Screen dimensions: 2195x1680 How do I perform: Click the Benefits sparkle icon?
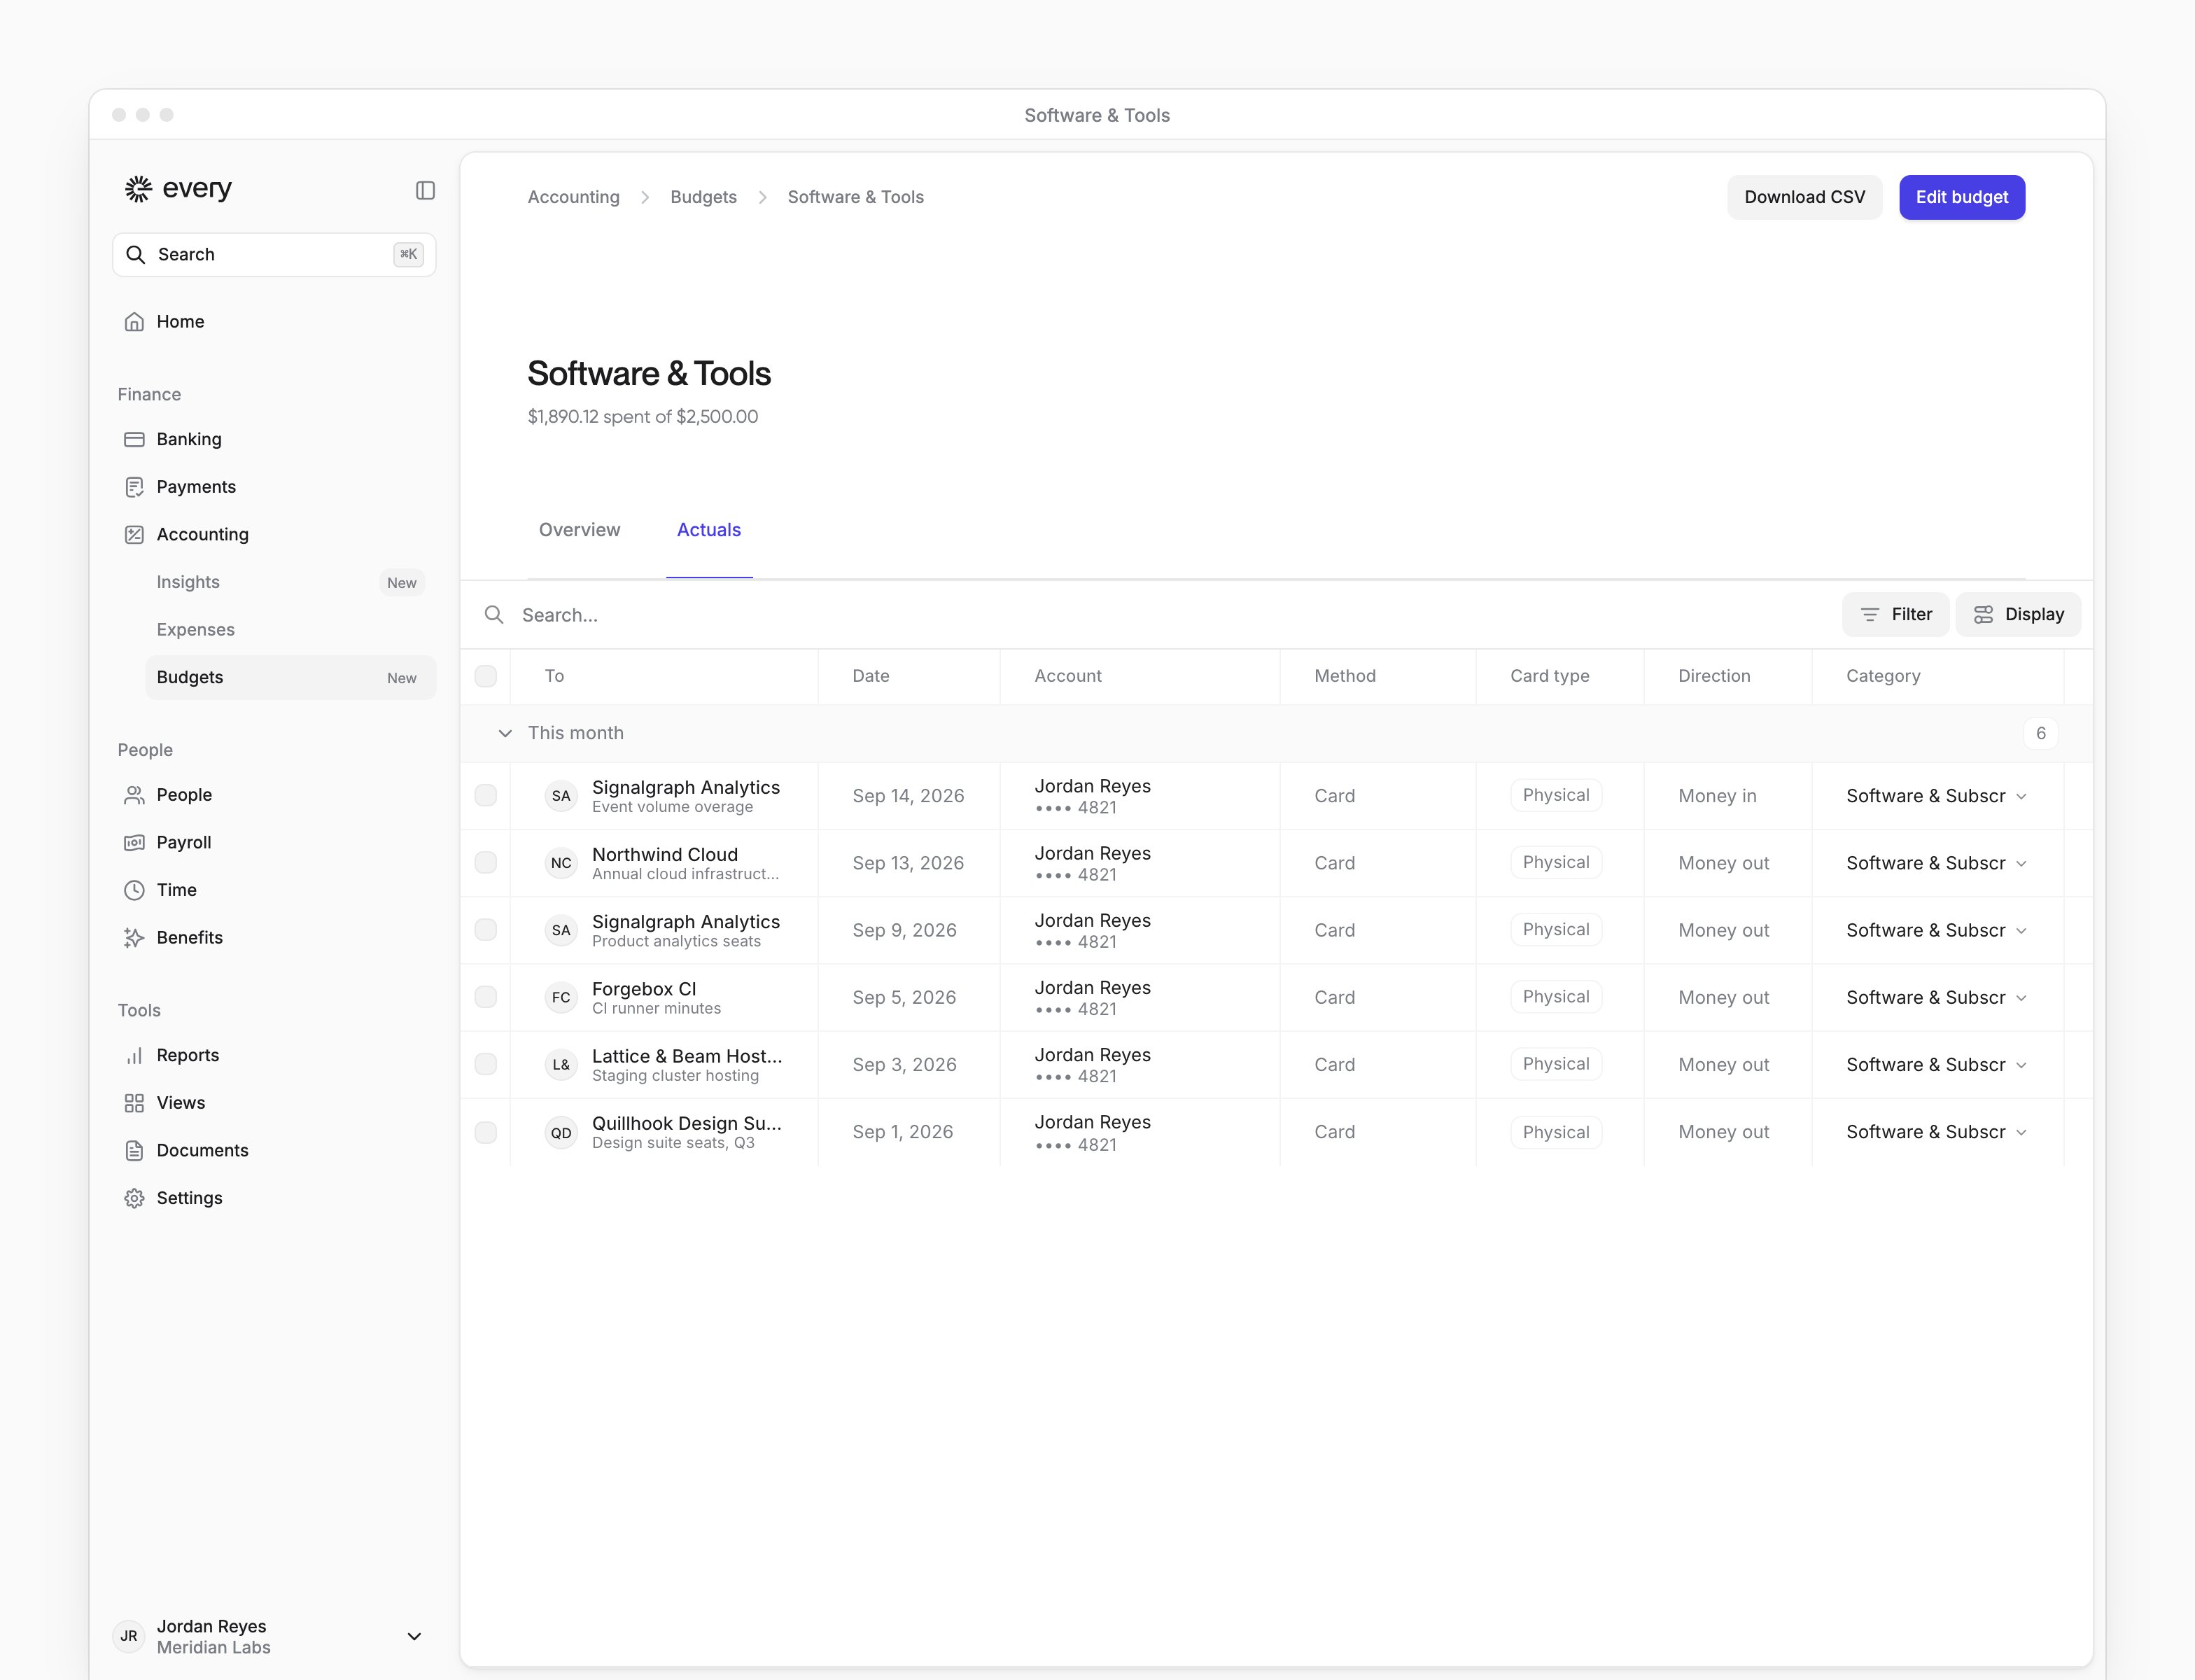pyautogui.click(x=134, y=938)
